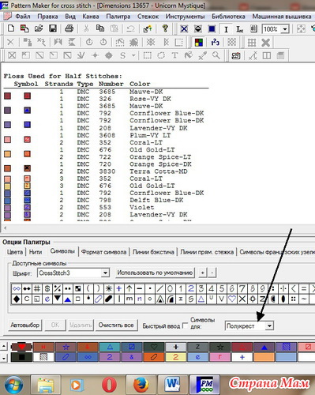This screenshot has width=315, height=395.
Task: Select the 'S' special stitch tool
Action: tap(122, 55)
